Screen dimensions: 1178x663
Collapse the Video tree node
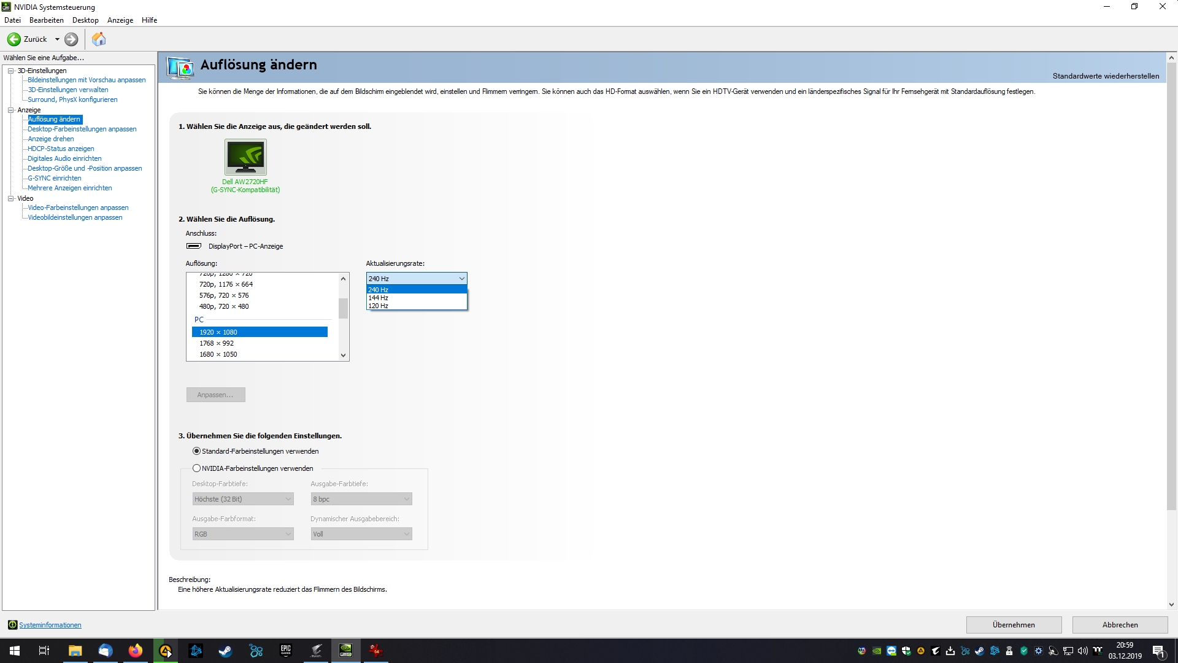click(10, 198)
